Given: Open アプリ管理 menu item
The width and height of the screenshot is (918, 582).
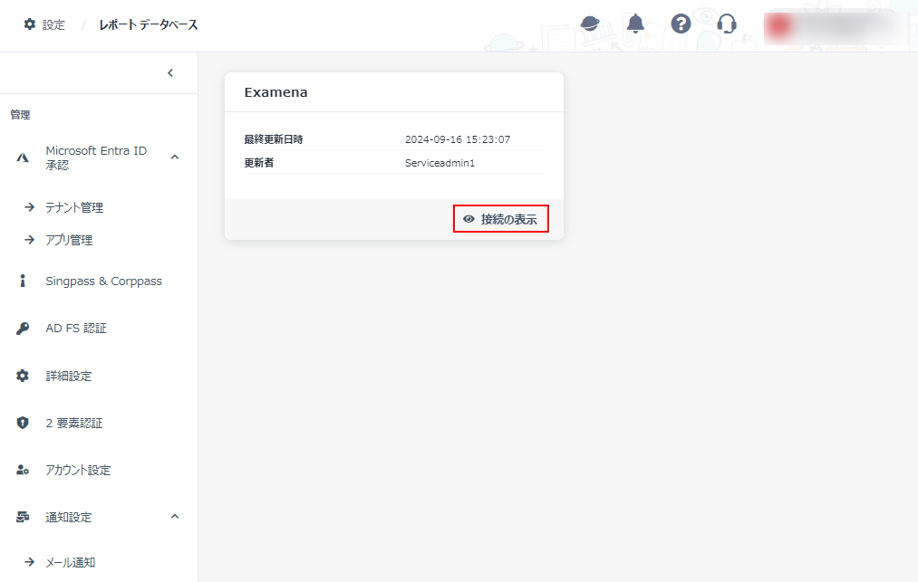Looking at the screenshot, I should [69, 240].
